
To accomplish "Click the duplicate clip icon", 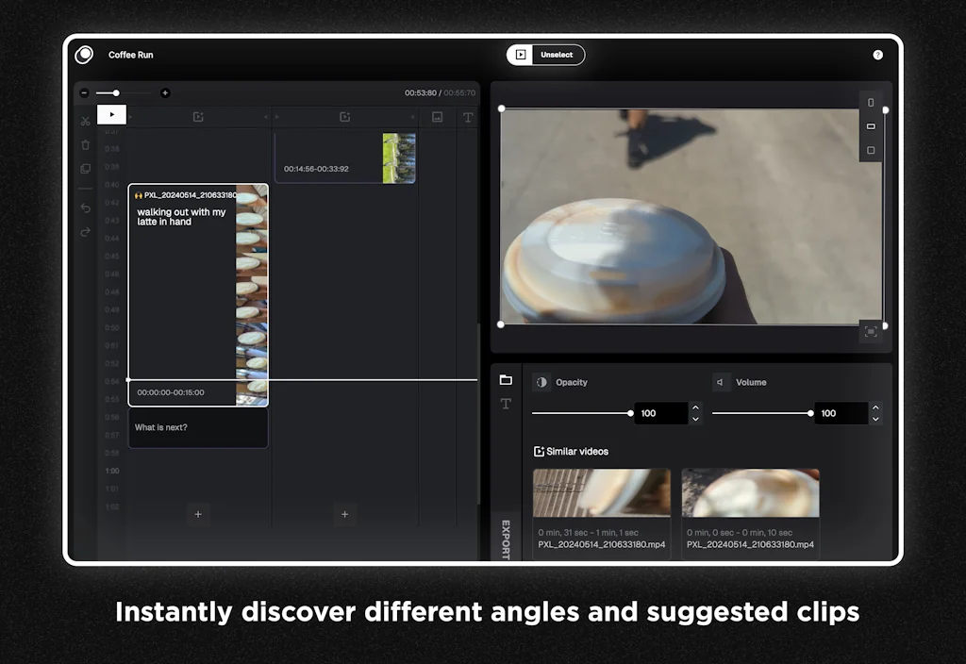I will pos(85,169).
